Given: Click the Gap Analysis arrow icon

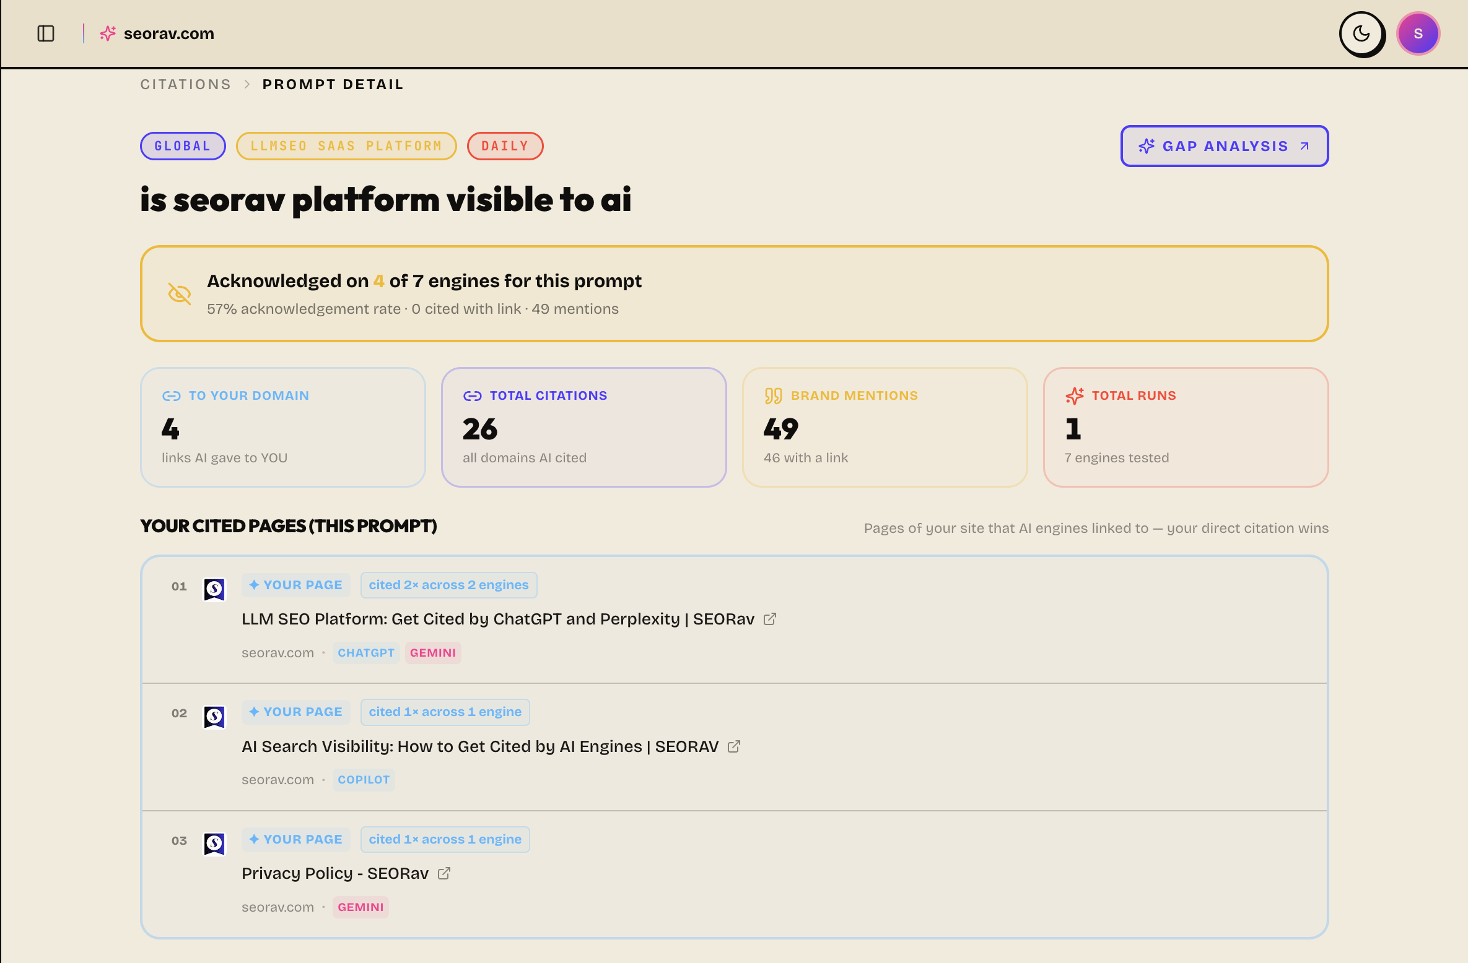Looking at the screenshot, I should coord(1304,146).
